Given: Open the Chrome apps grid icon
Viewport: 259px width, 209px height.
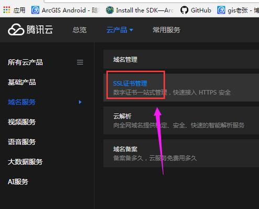Looking at the screenshot, I should tap(7, 10).
